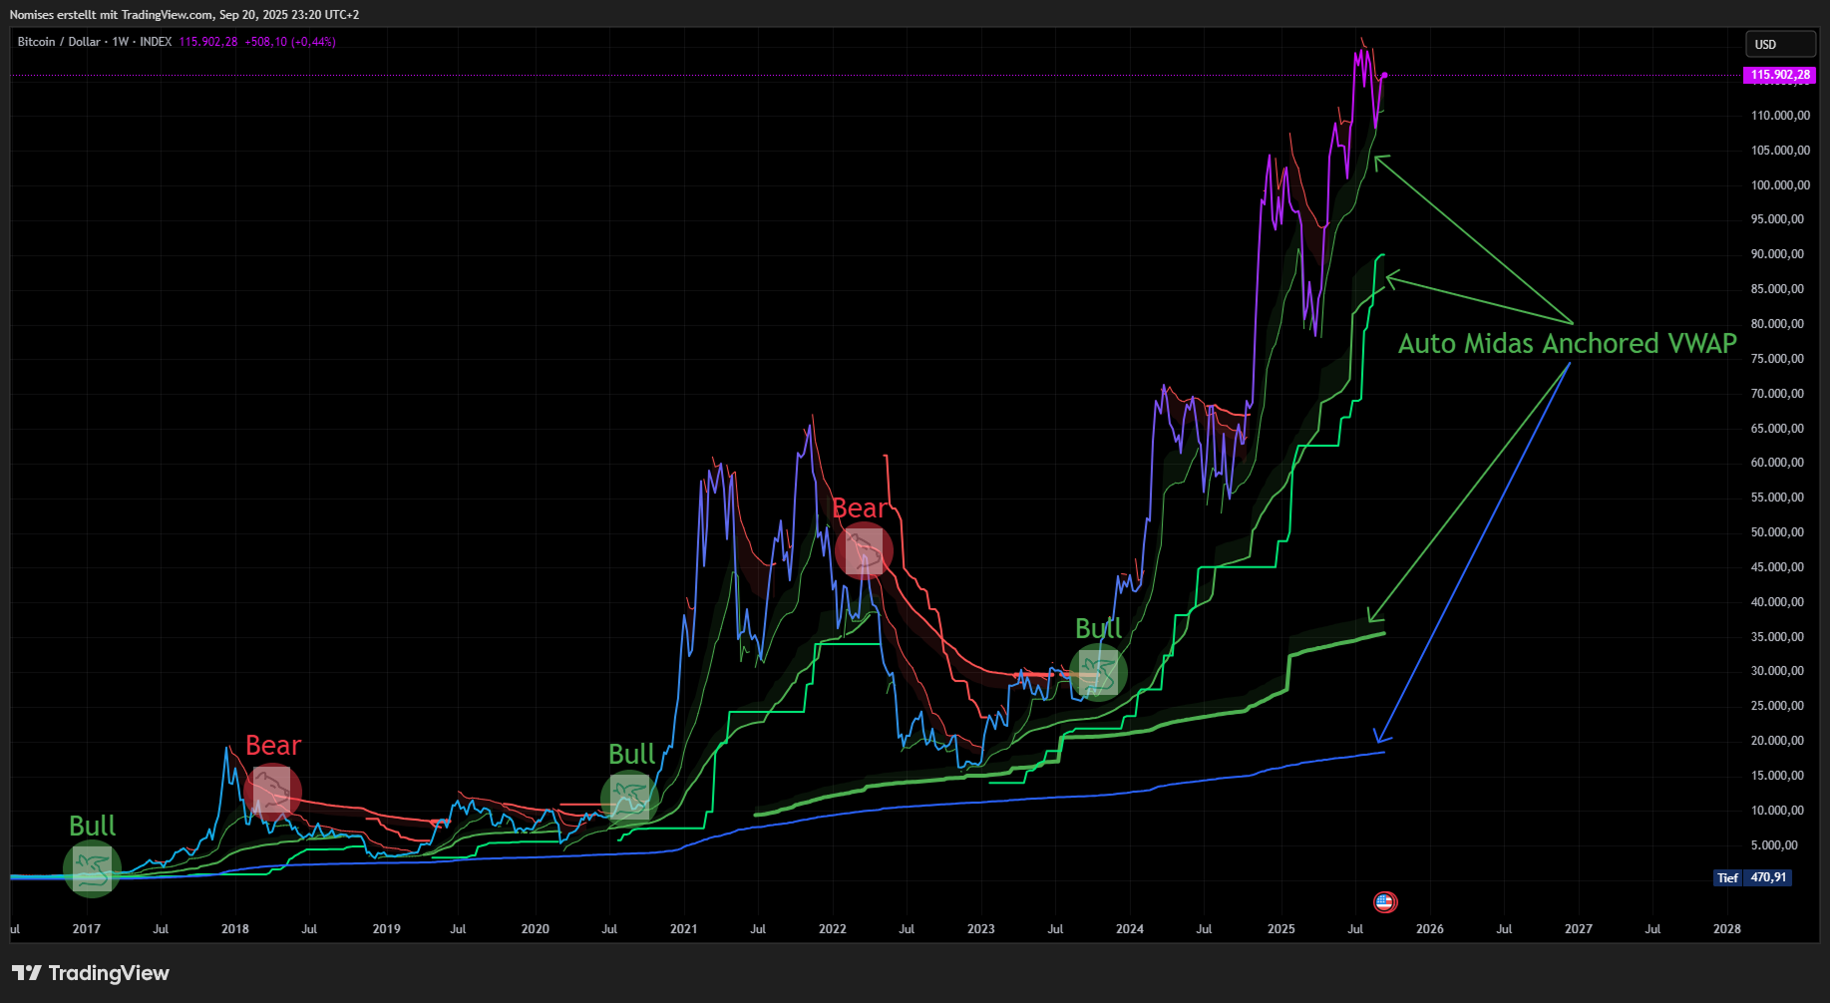Viewport: 1830px width, 1003px height.
Task: Click the TradingView logo
Action: click(91, 973)
